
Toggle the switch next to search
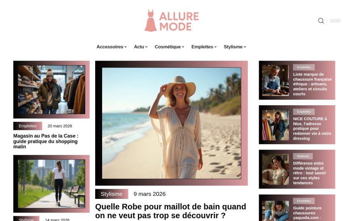point(335,20)
